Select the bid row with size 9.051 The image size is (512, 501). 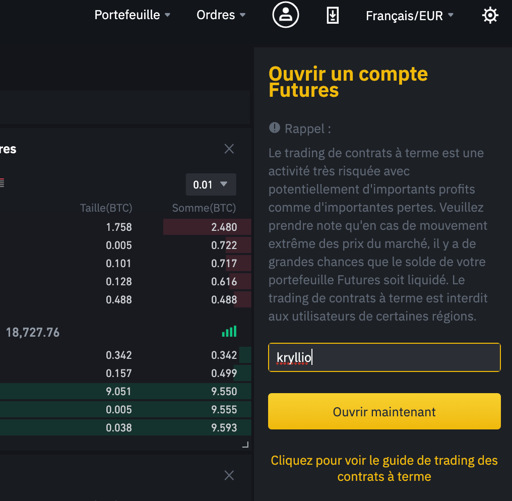point(125,391)
